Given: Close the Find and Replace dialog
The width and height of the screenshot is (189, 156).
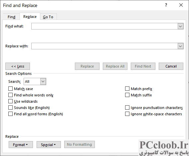Looking at the screenshot, I should [x=181, y=5].
